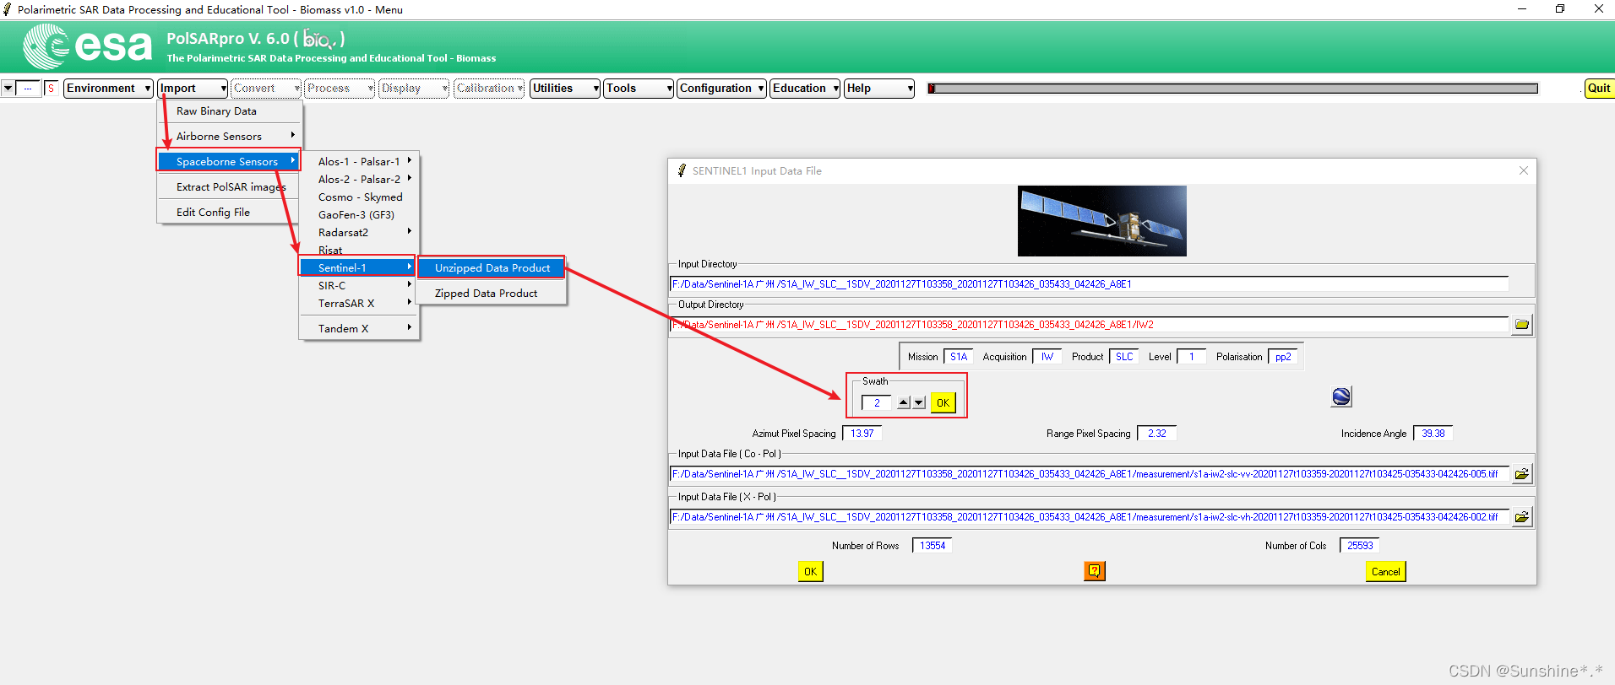This screenshot has width=1615, height=685.
Task: Choose Extract PolSAR images menu entry
Action: 229,187
